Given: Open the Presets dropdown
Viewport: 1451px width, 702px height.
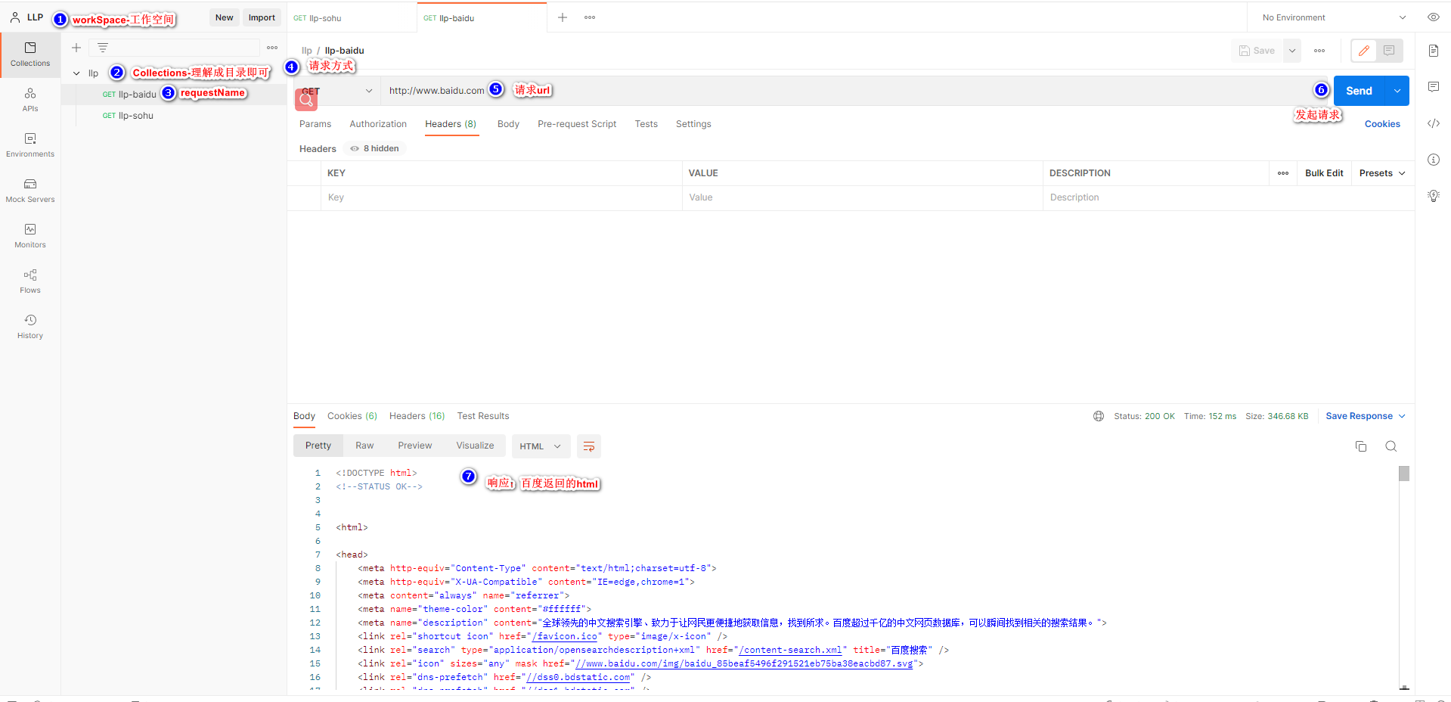Looking at the screenshot, I should coord(1382,173).
